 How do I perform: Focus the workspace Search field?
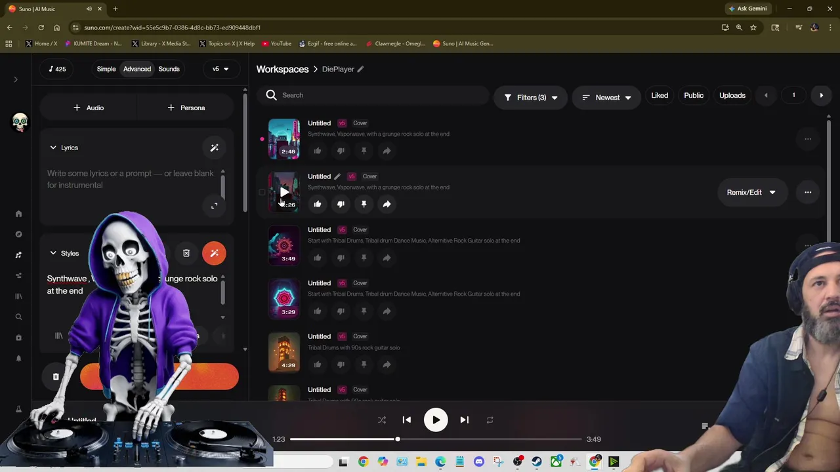click(x=373, y=96)
